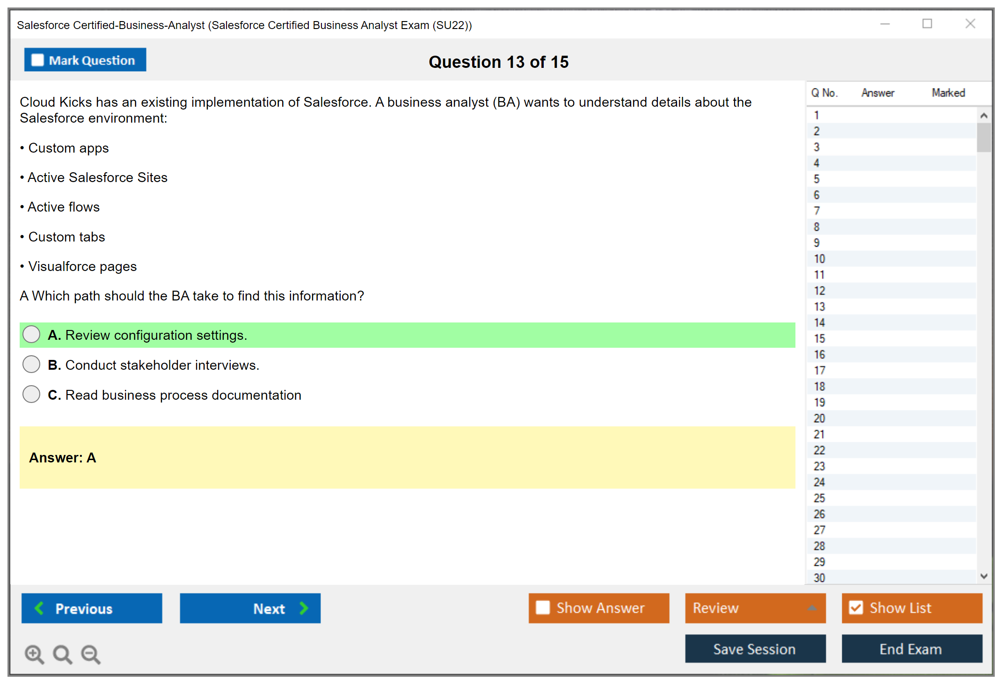Expand the Review dropdown menu

pos(812,608)
